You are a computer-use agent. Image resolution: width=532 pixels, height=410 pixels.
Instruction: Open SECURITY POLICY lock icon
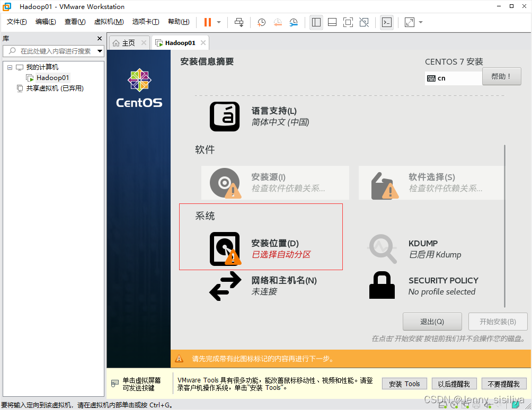tap(382, 285)
